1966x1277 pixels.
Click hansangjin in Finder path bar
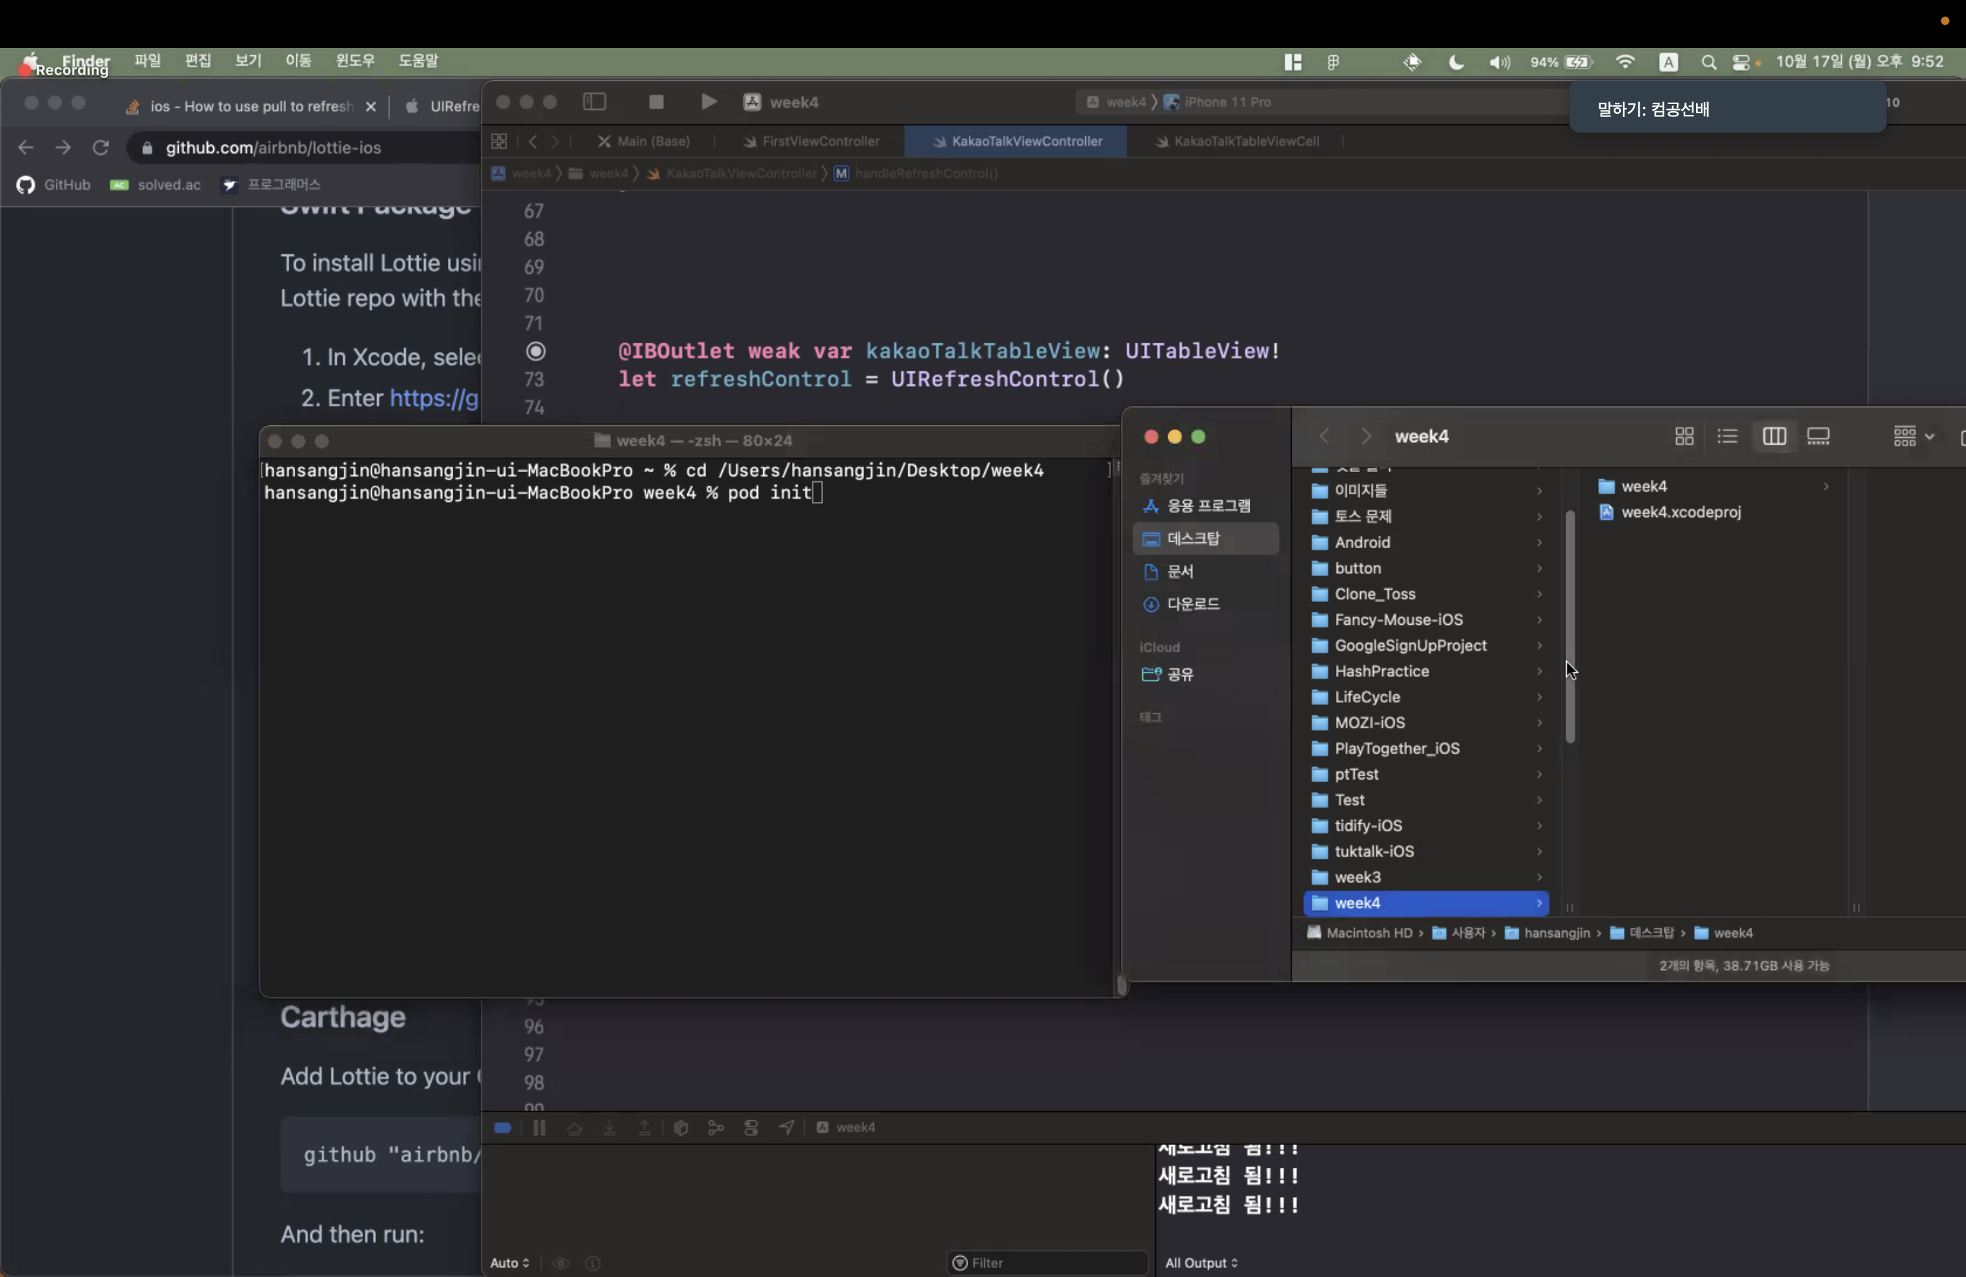tap(1547, 932)
